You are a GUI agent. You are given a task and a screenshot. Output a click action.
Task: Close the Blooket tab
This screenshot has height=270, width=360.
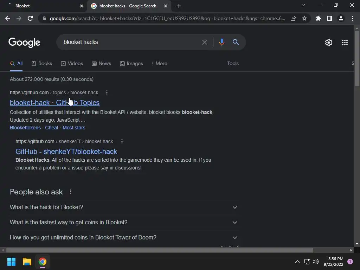pos(82,6)
